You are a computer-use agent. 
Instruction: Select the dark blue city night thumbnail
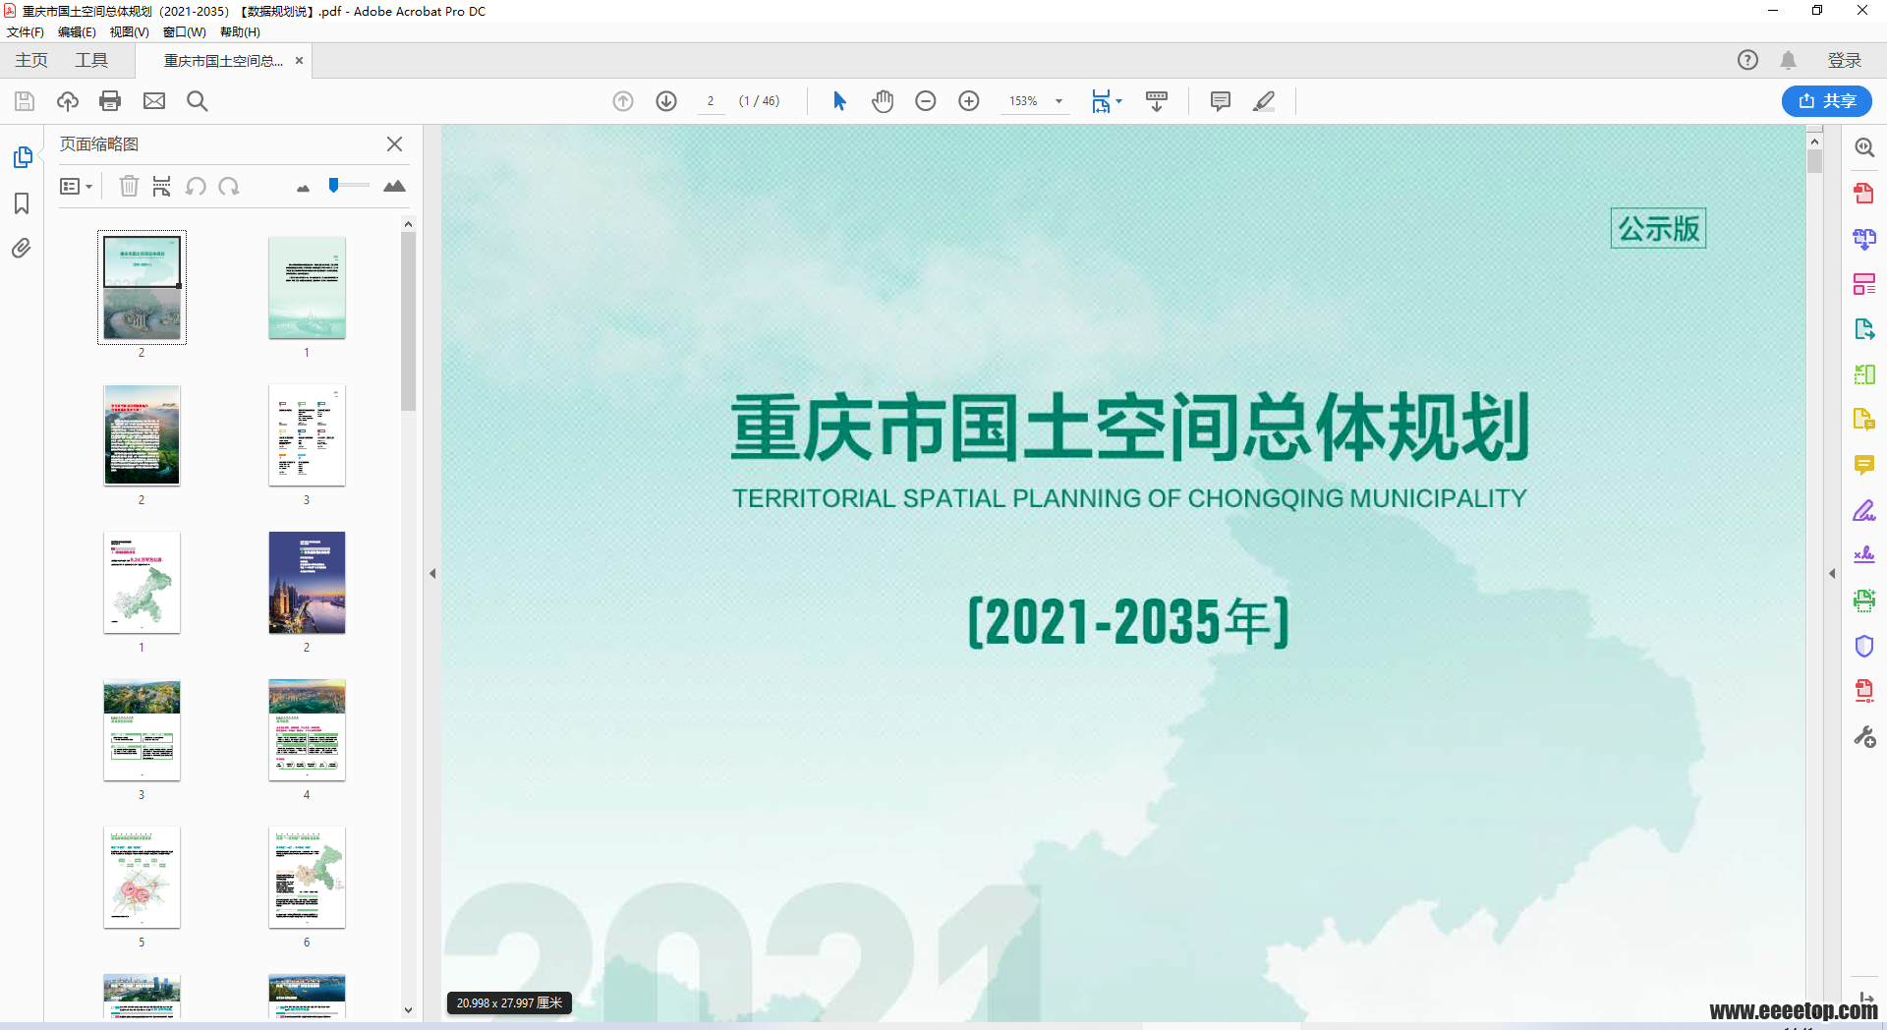point(307,583)
